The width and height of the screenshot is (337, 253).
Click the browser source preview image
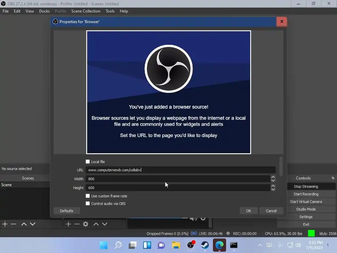click(168, 92)
